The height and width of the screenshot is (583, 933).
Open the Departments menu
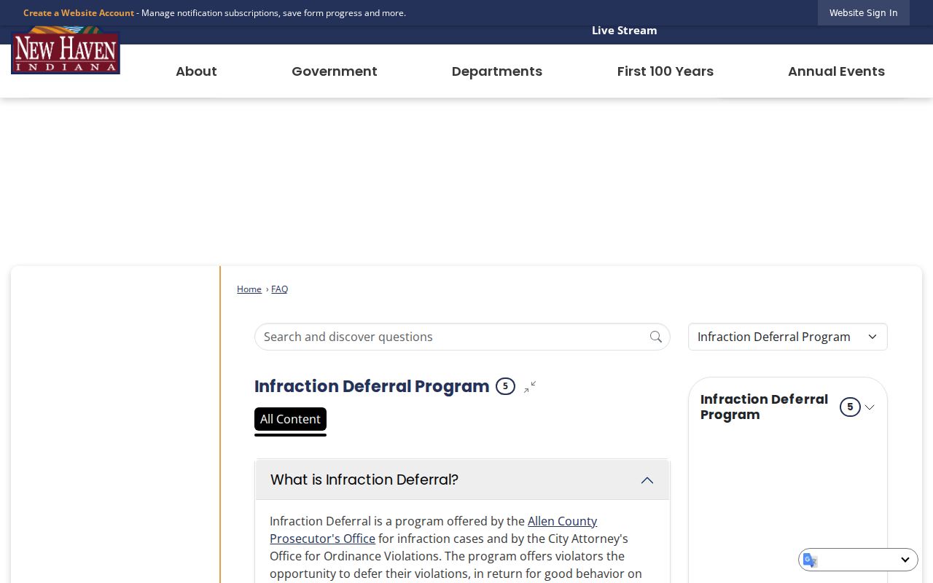point(497,71)
